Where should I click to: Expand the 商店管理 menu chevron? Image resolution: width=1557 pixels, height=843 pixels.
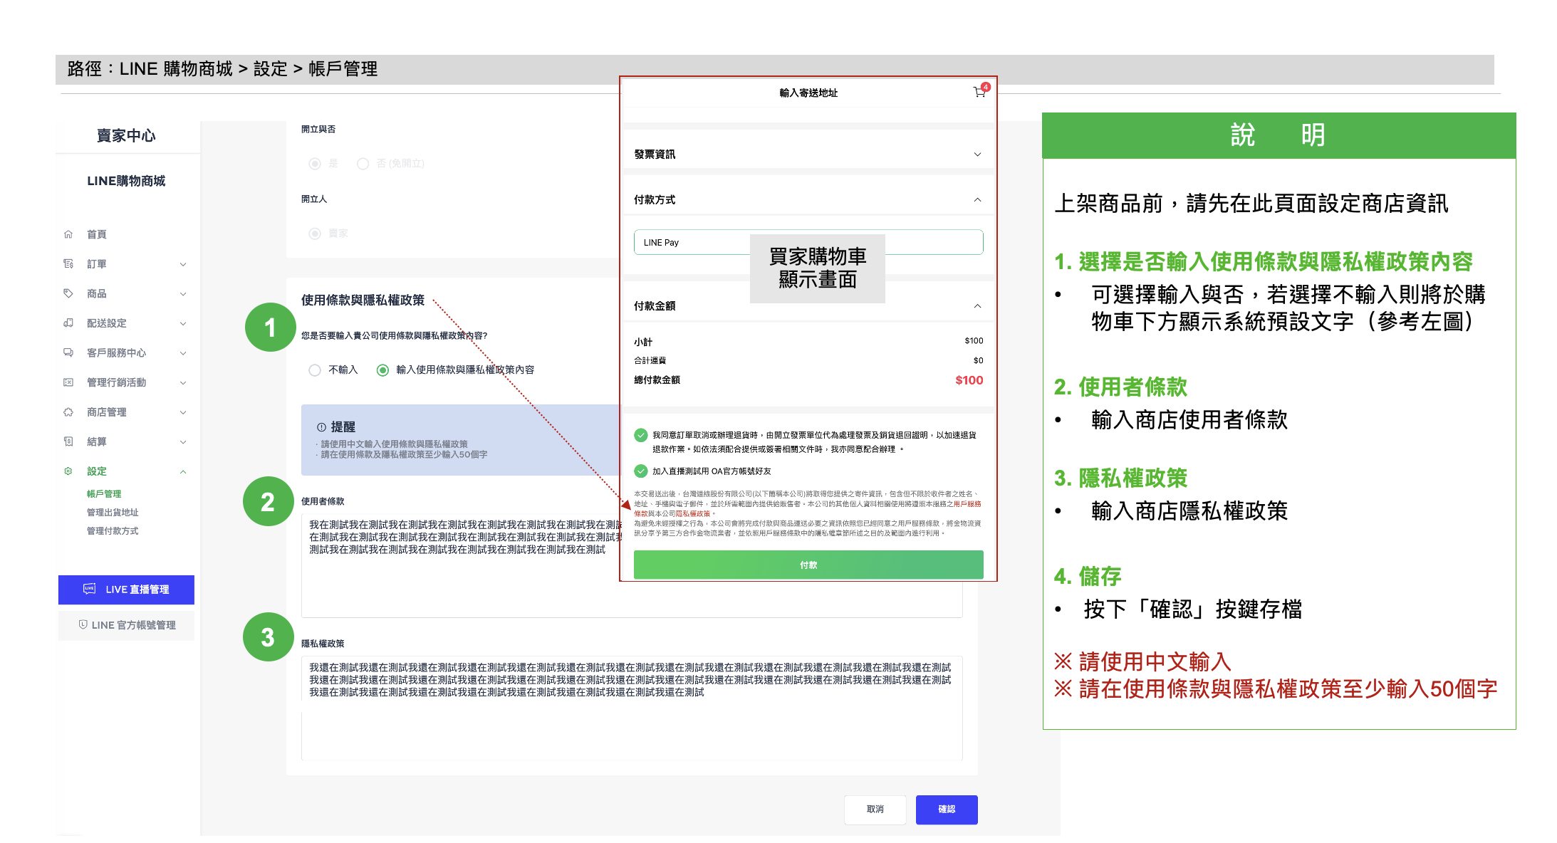(x=183, y=412)
